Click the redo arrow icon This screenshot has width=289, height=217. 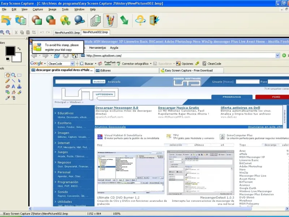(x=48, y=32)
